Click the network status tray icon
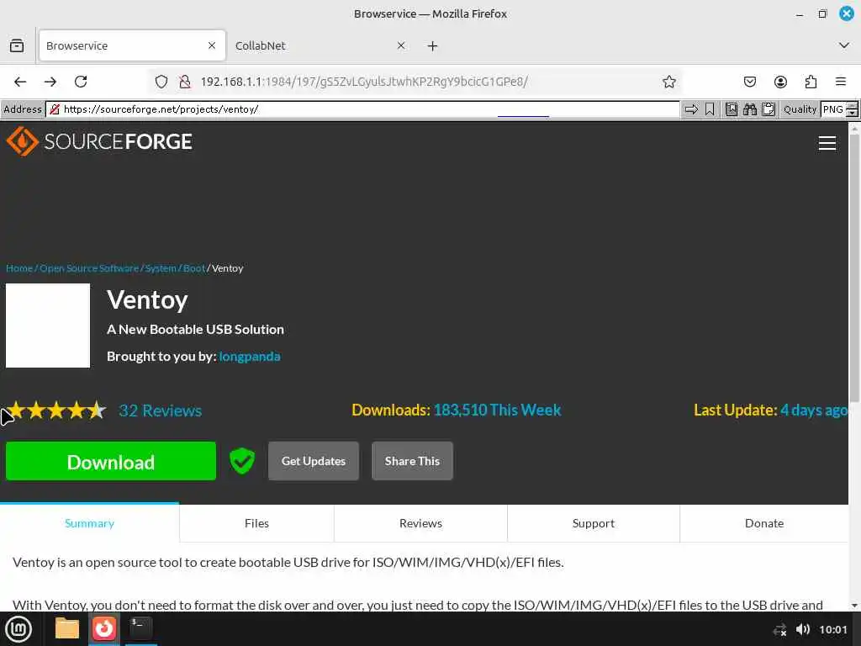This screenshot has height=646, width=861. (x=779, y=629)
